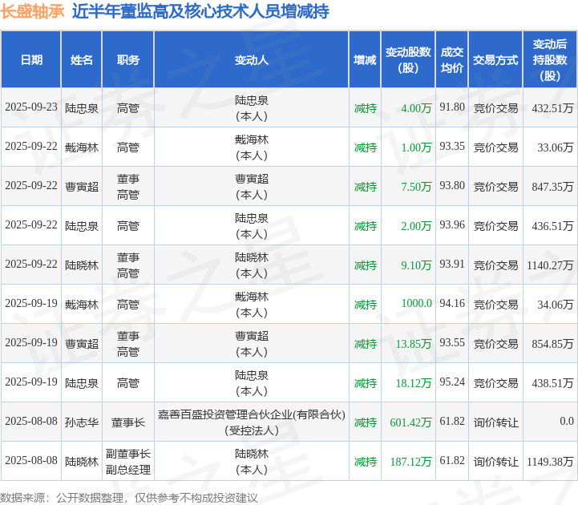Click the 变动股数(股) column header

pos(408,59)
